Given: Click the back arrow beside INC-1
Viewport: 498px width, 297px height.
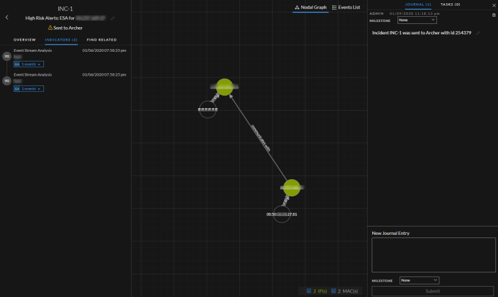Looking at the screenshot, I should (x=6, y=17).
